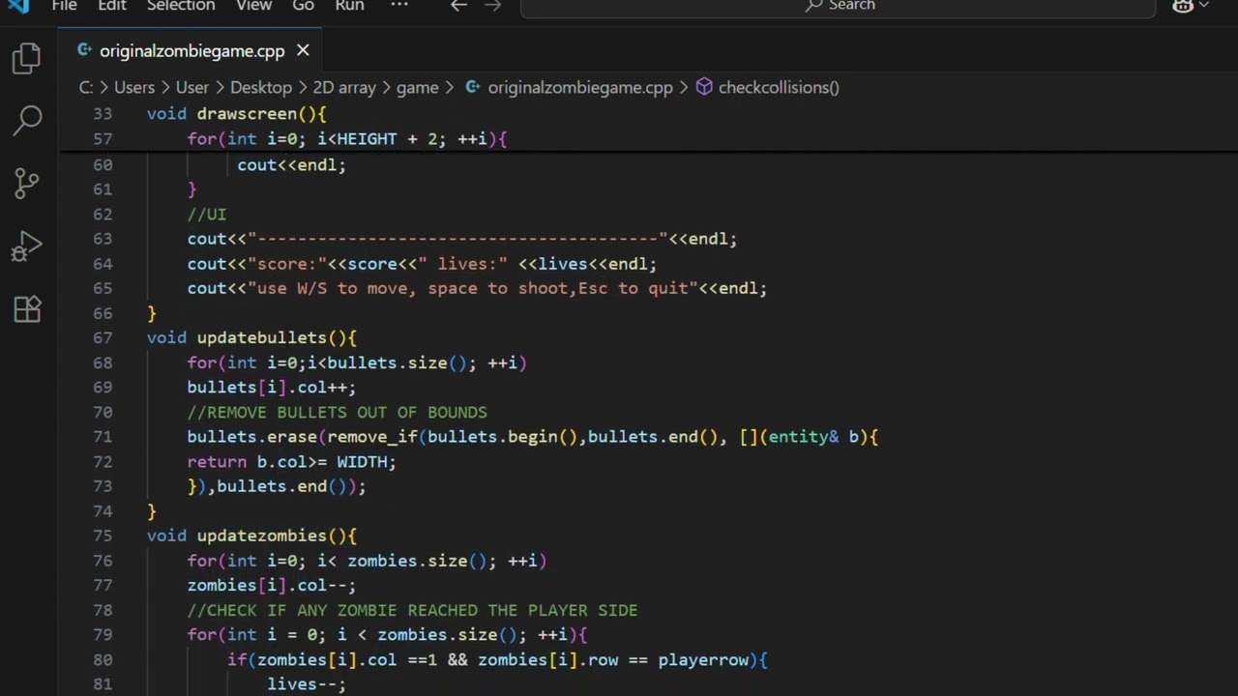Click the game breadcrumb segment
Screen dimensions: 1238x696
pyautogui.click(x=417, y=87)
